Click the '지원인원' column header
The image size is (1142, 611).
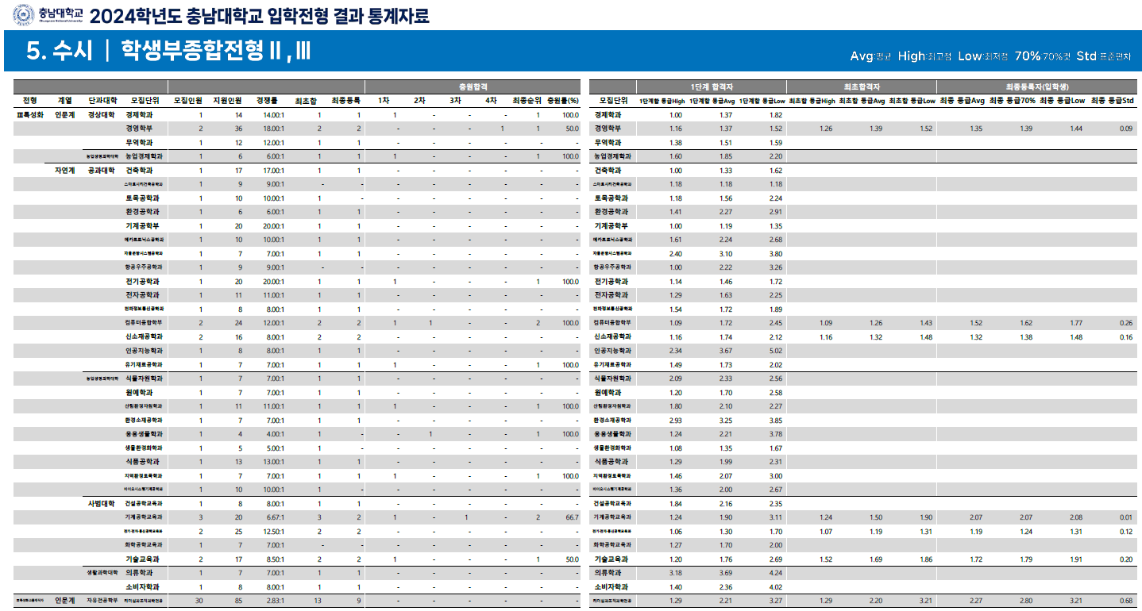tap(228, 101)
